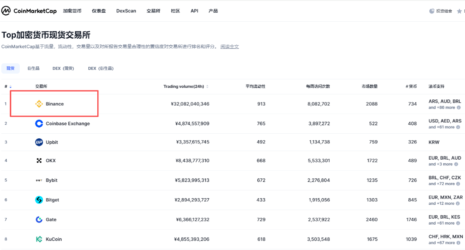Open the KuCoin name link
Image resolution: width=465 pixels, height=250 pixels.
coord(54,239)
